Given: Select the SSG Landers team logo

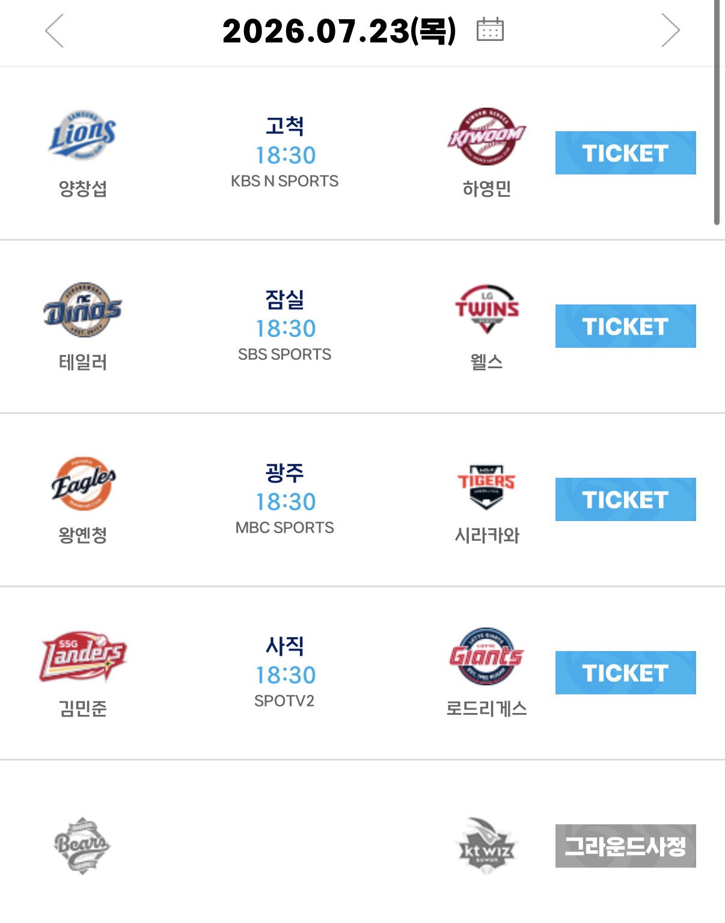Looking at the screenshot, I should coord(83,656).
